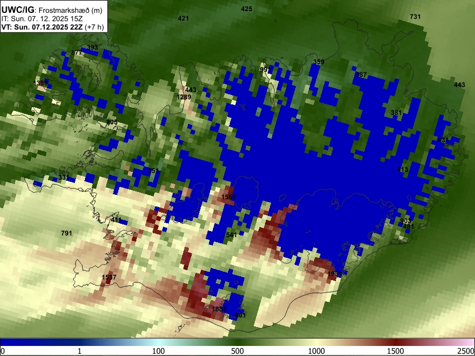Click the 1565 value label
Screen dimensions: 475x356
pyautogui.click(x=229, y=197)
